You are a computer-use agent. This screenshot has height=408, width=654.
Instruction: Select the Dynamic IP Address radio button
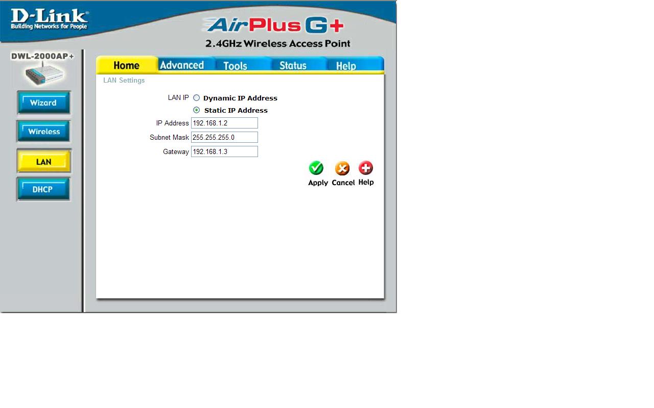[x=196, y=98]
